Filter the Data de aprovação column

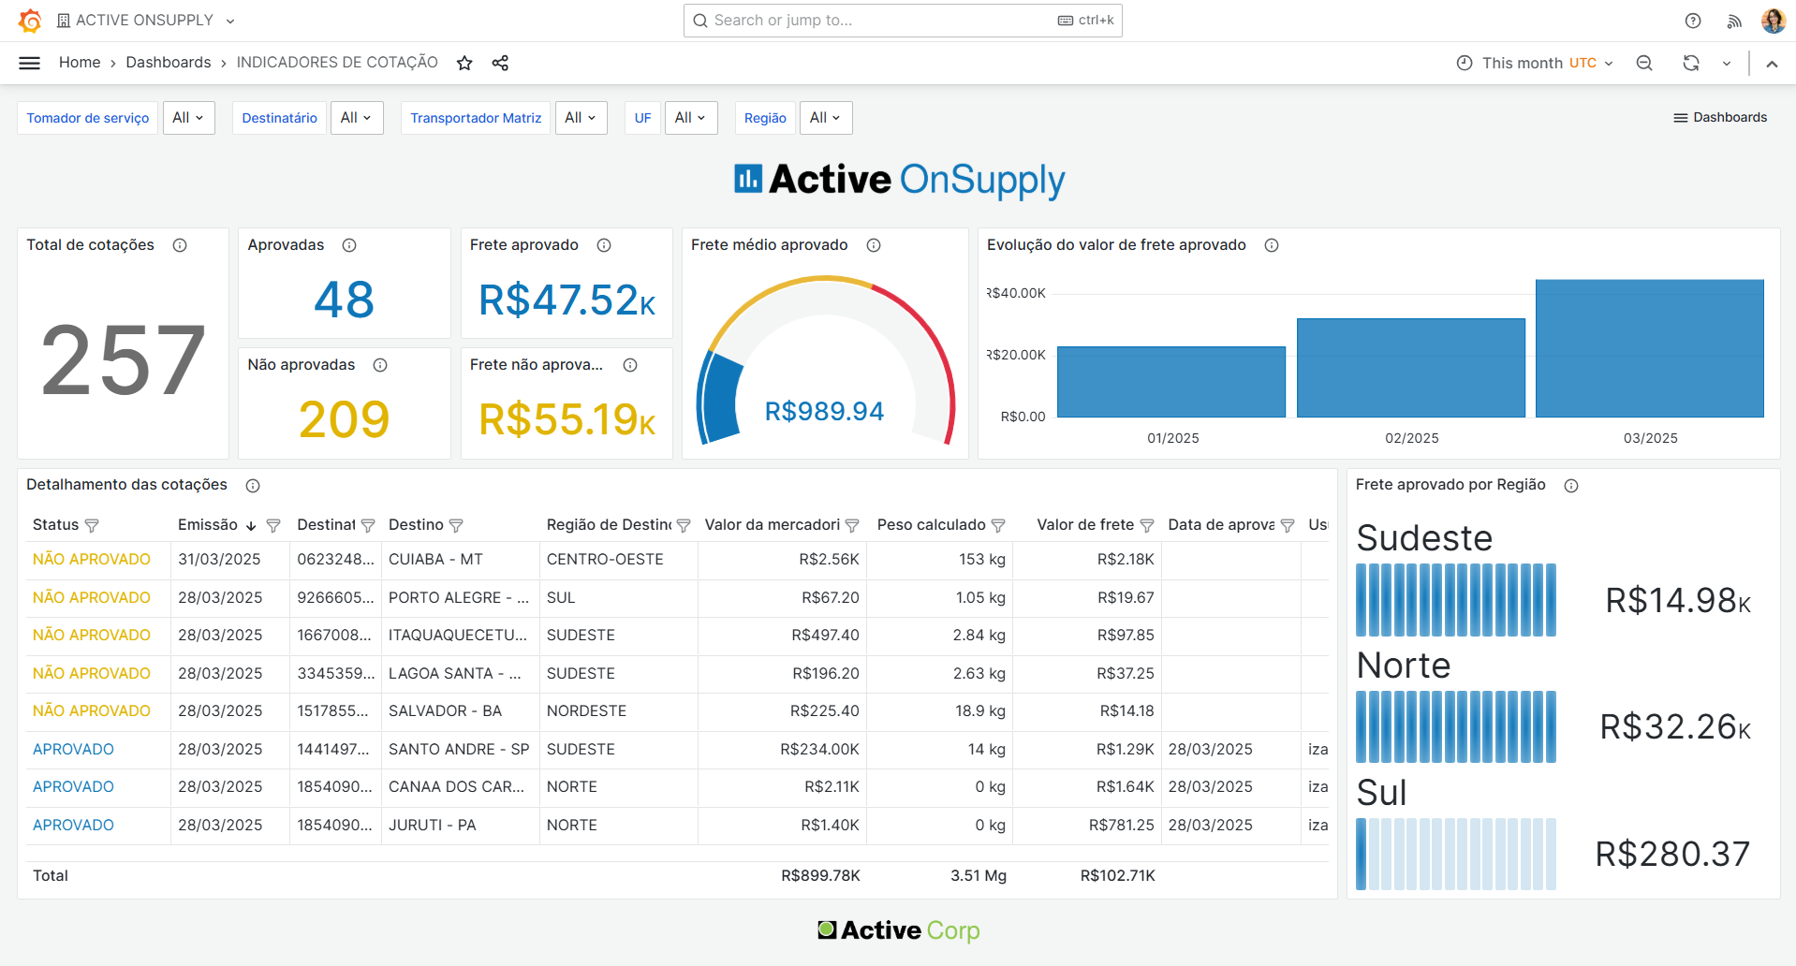(1288, 526)
